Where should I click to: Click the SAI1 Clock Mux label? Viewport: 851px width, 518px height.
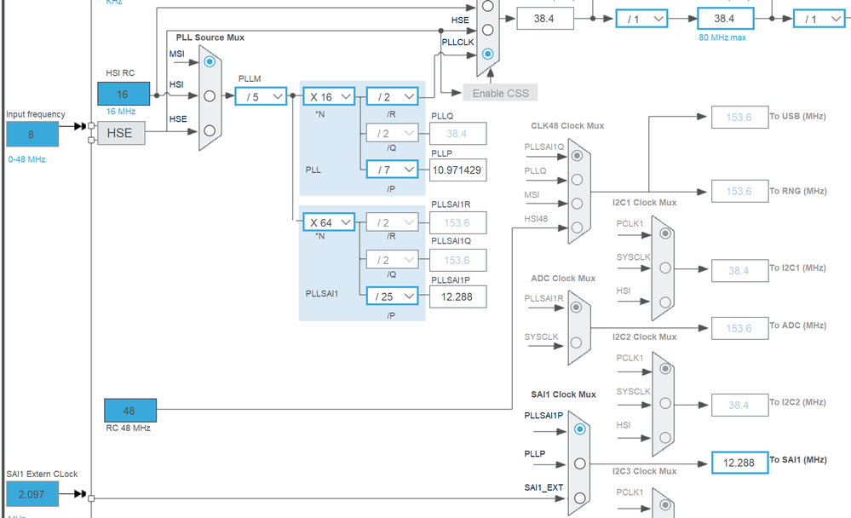563,394
